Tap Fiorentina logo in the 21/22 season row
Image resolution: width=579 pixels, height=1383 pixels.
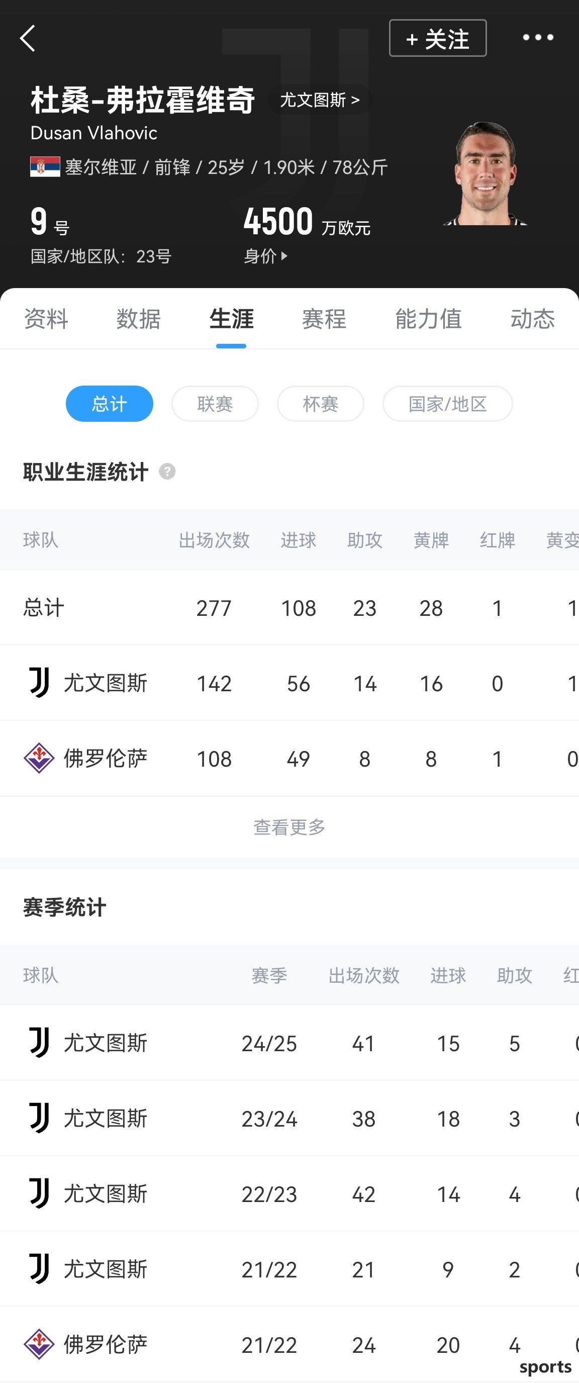(39, 1344)
